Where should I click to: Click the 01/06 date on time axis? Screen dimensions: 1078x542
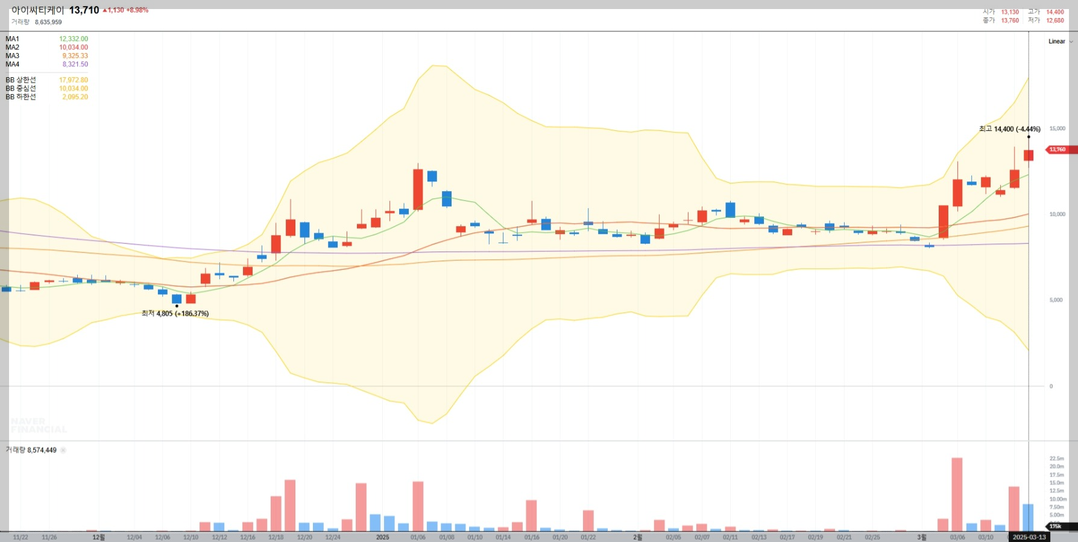pos(418,537)
